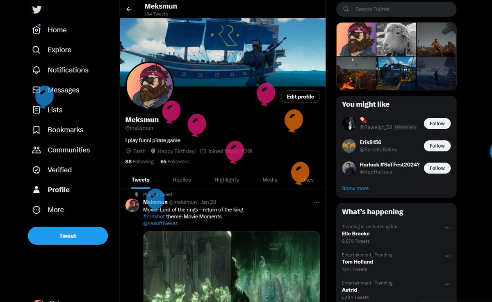Open the Media tab on Meksmun's profile
The image size is (492, 302).
point(269,180)
